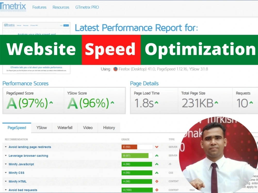Click the 1.8s page load time value
The image size is (258, 193).
pyautogui.click(x=144, y=103)
